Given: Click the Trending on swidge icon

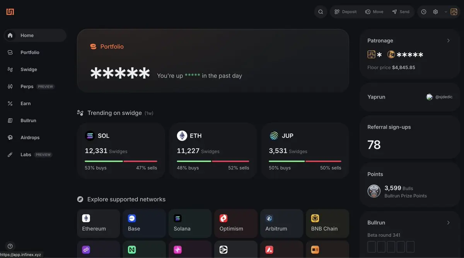Looking at the screenshot, I should (80, 113).
